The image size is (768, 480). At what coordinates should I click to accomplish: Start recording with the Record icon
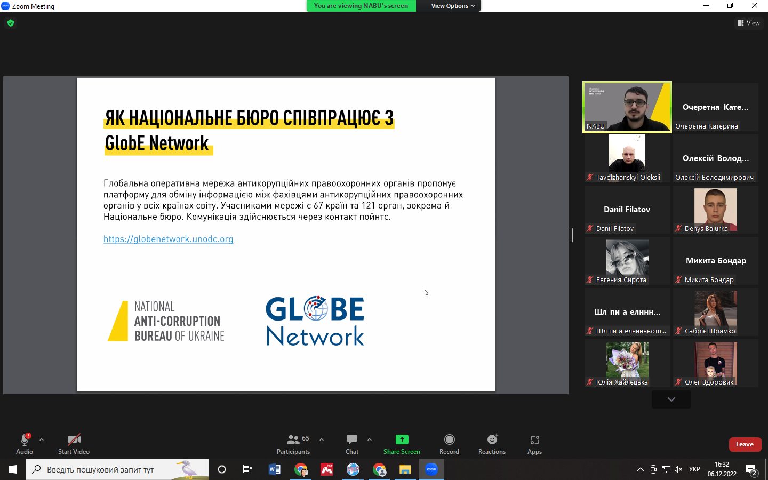[x=449, y=439]
